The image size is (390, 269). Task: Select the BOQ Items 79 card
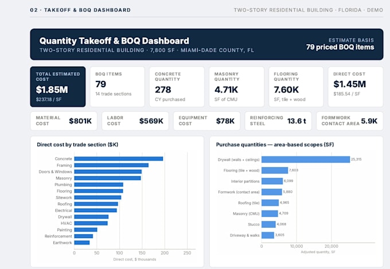coord(117,87)
